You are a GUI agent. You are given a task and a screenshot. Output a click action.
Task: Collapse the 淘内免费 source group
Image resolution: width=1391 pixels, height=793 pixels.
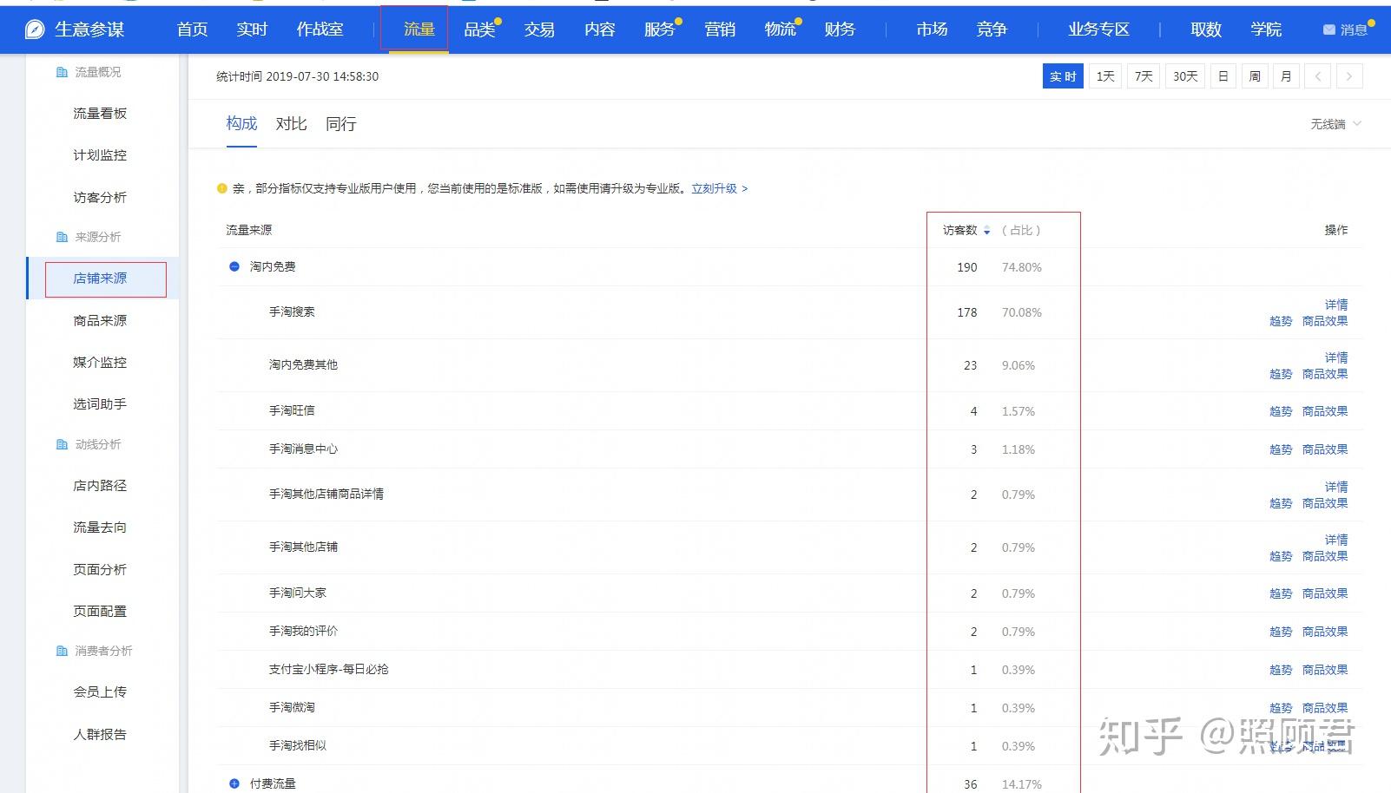[x=234, y=266]
